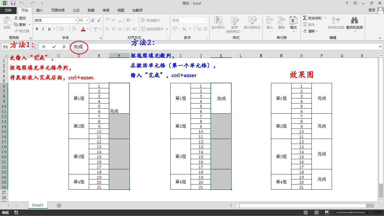Image resolution: width=384 pixels, height=216 pixels.
Task: Click the Borders icon in font group
Action: coord(62,29)
